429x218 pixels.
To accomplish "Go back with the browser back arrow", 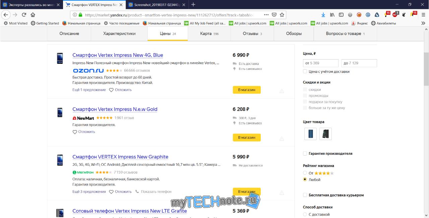I will coord(6,15).
